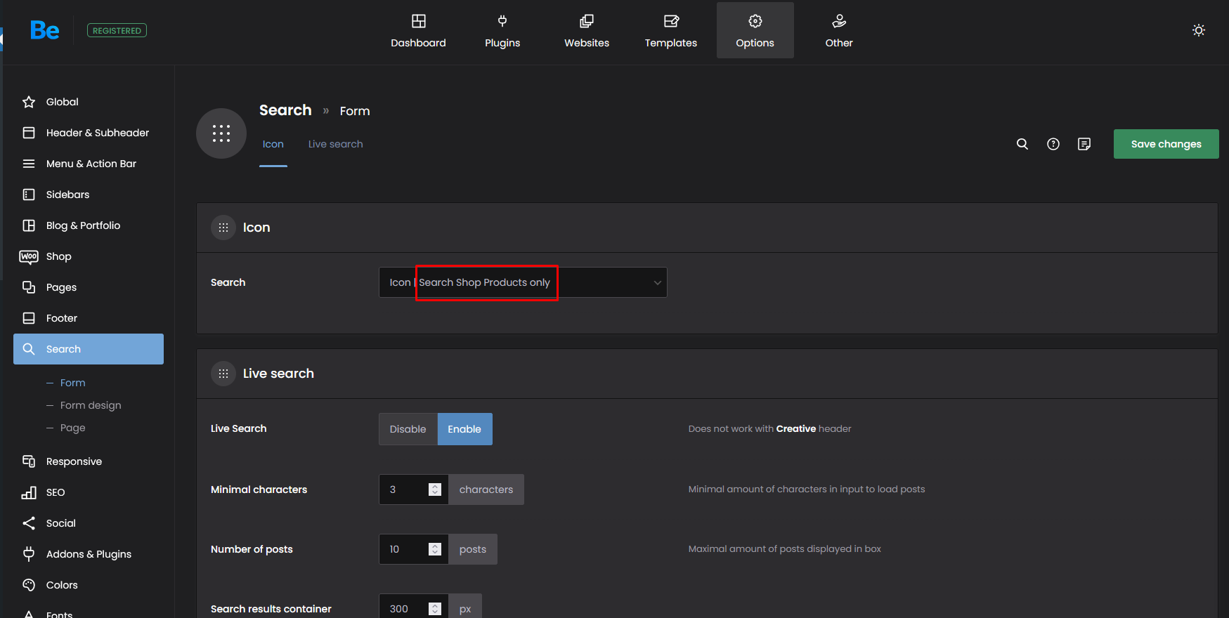1229x618 pixels.
Task: Select Page submenu item
Action: click(72, 428)
